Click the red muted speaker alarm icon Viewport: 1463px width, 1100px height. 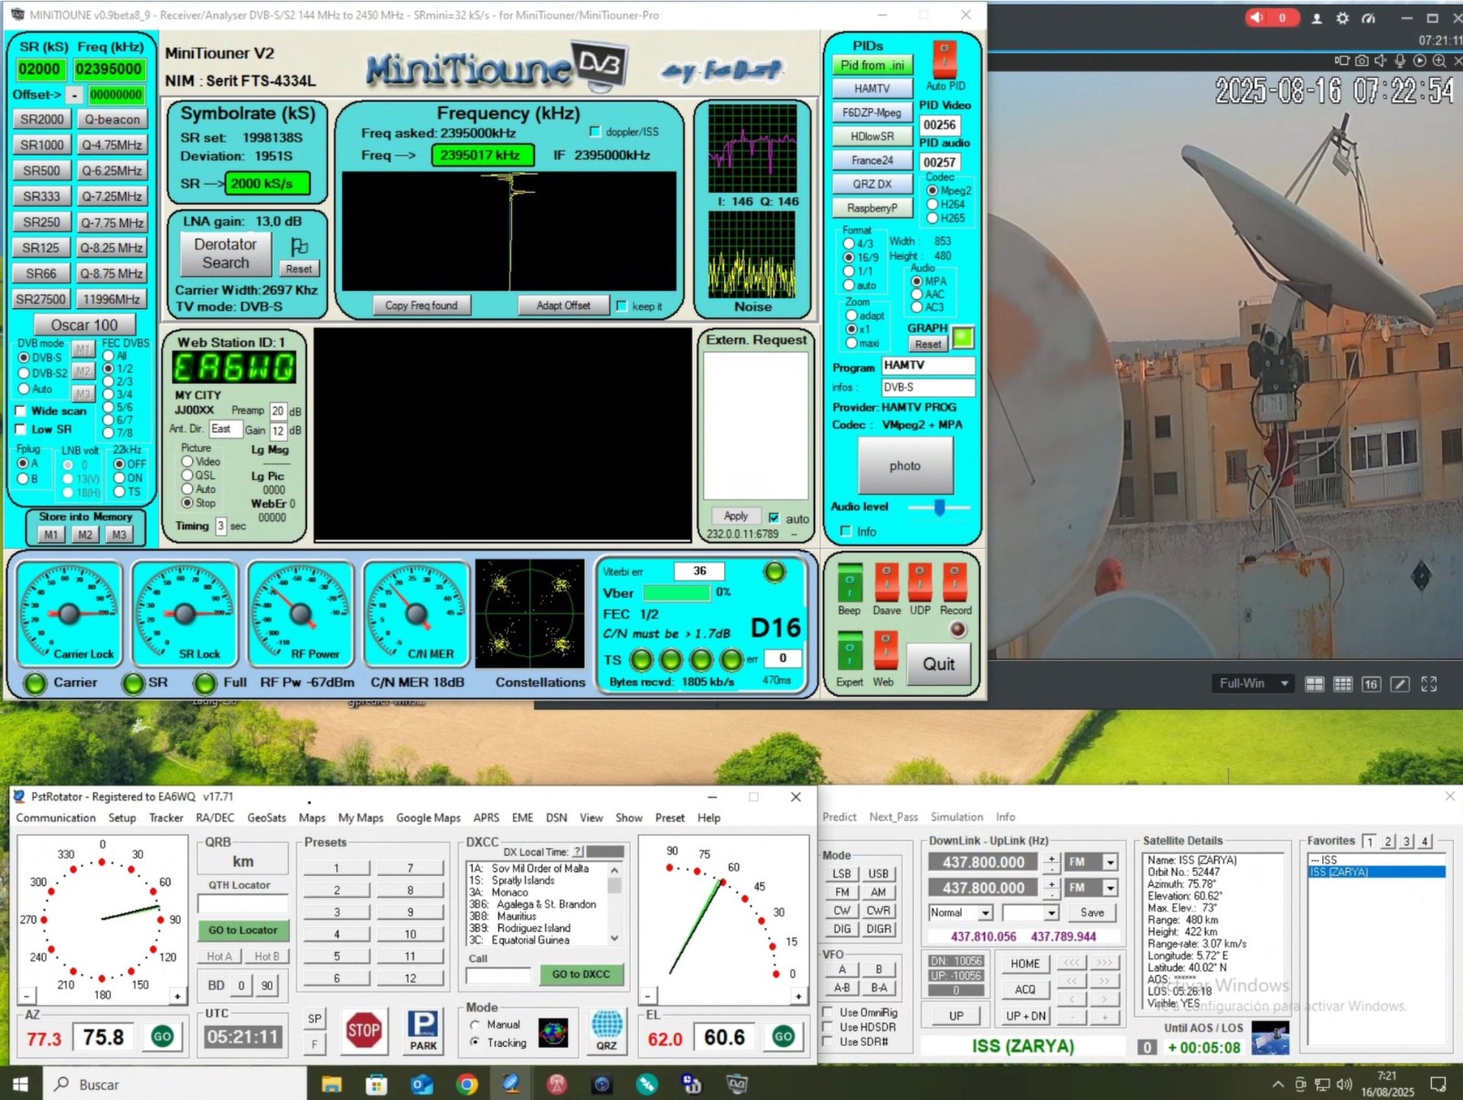1258,17
